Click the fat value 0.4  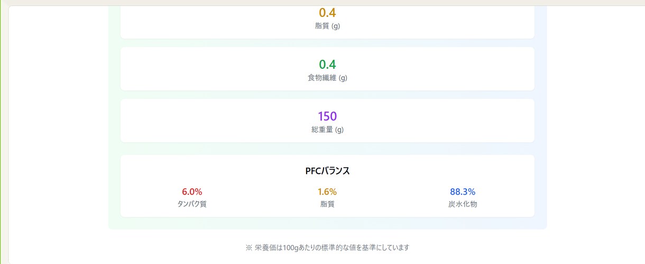(x=327, y=13)
